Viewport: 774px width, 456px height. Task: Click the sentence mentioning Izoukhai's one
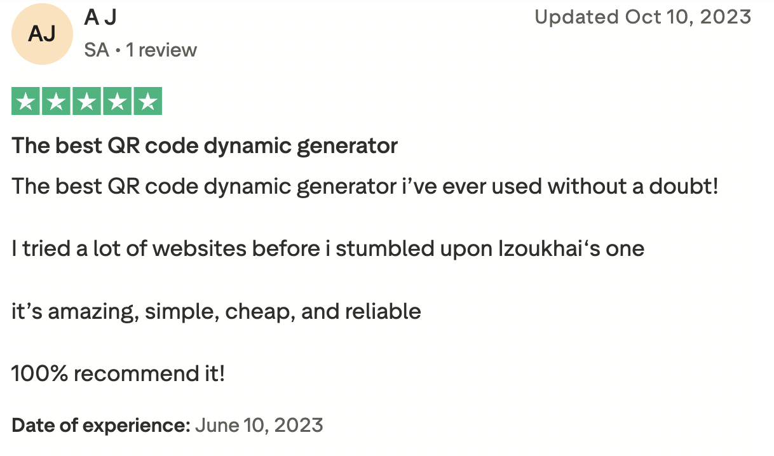329,248
